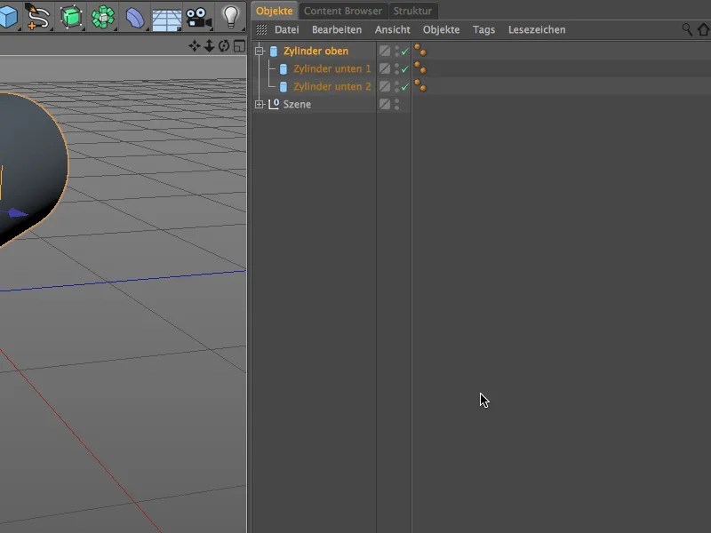Open the Array/Cloner modeling objects icon
Screen dimensions: 711x533
[103, 17]
